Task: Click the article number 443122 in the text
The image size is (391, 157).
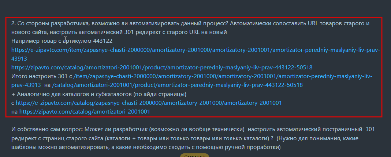Action: (x=103, y=41)
